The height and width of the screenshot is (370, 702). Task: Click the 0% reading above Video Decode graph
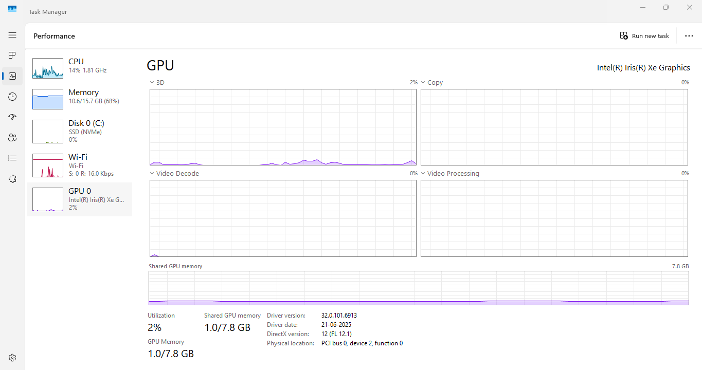(413, 173)
